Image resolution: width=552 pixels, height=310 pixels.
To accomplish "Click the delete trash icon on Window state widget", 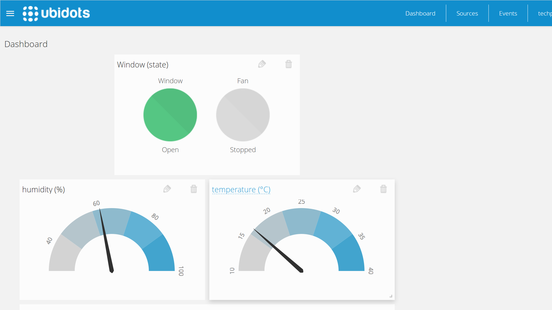I will tap(289, 64).
